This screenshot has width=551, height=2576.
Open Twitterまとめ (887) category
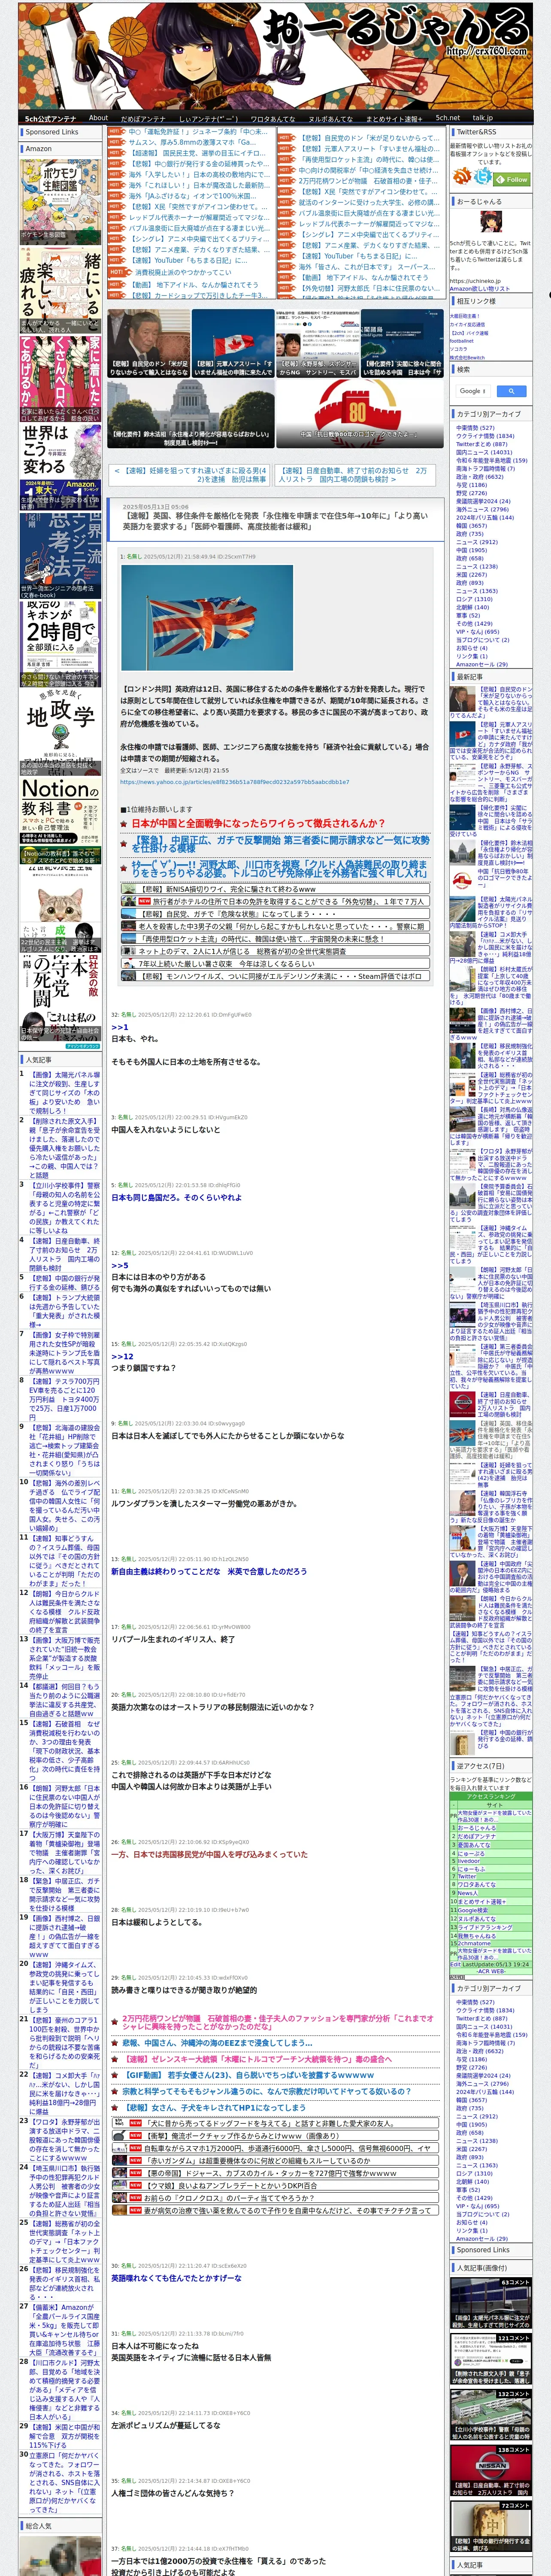click(x=482, y=444)
